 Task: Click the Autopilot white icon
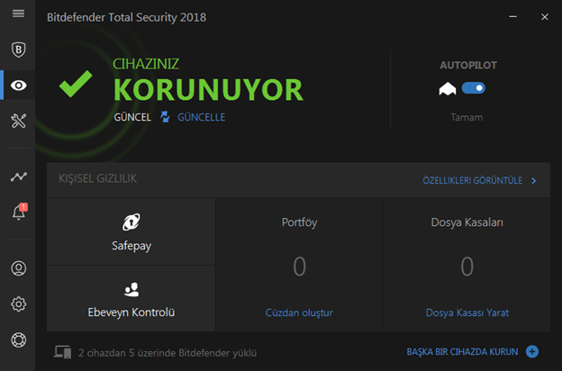(x=448, y=88)
